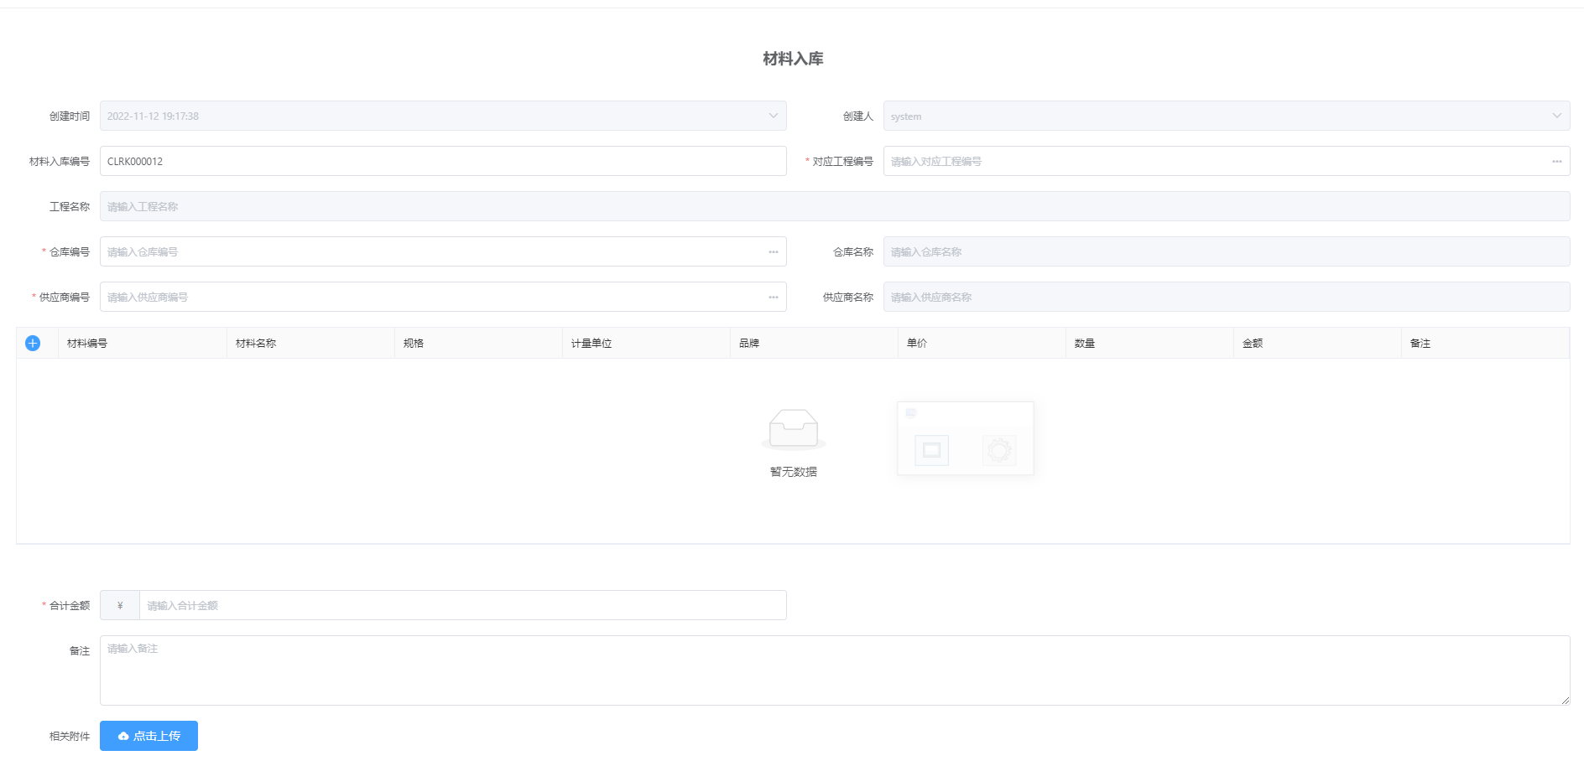Click the 金额 column header
Screen dimensions: 1584x766
tap(1317, 343)
